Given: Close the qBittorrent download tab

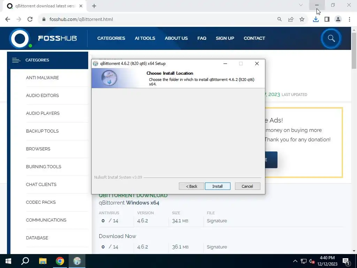Looking at the screenshot, I should pos(81,6).
